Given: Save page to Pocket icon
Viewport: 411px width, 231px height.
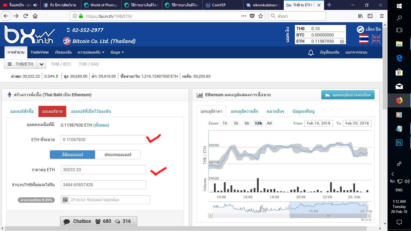Looking at the screenshot, I should [x=252, y=16].
